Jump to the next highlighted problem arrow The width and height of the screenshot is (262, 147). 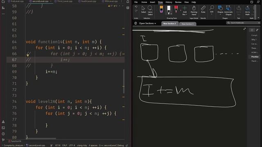[123, 6]
